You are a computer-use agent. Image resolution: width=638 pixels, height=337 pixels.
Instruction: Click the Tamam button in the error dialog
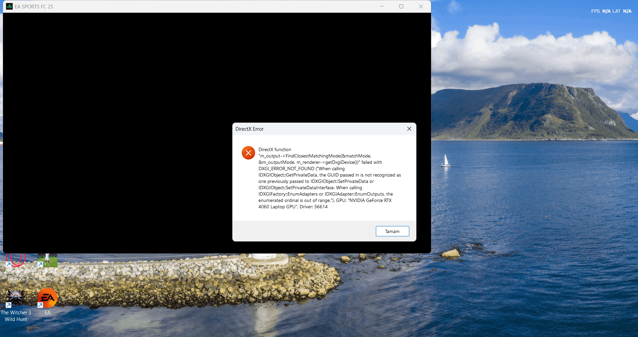pyautogui.click(x=392, y=231)
